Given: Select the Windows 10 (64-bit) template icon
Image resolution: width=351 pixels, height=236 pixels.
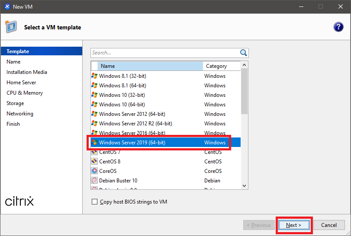Looking at the screenshot, I should coord(94,105).
